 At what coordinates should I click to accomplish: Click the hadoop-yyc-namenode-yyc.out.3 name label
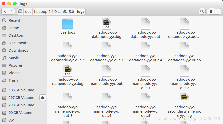coord(68,111)
